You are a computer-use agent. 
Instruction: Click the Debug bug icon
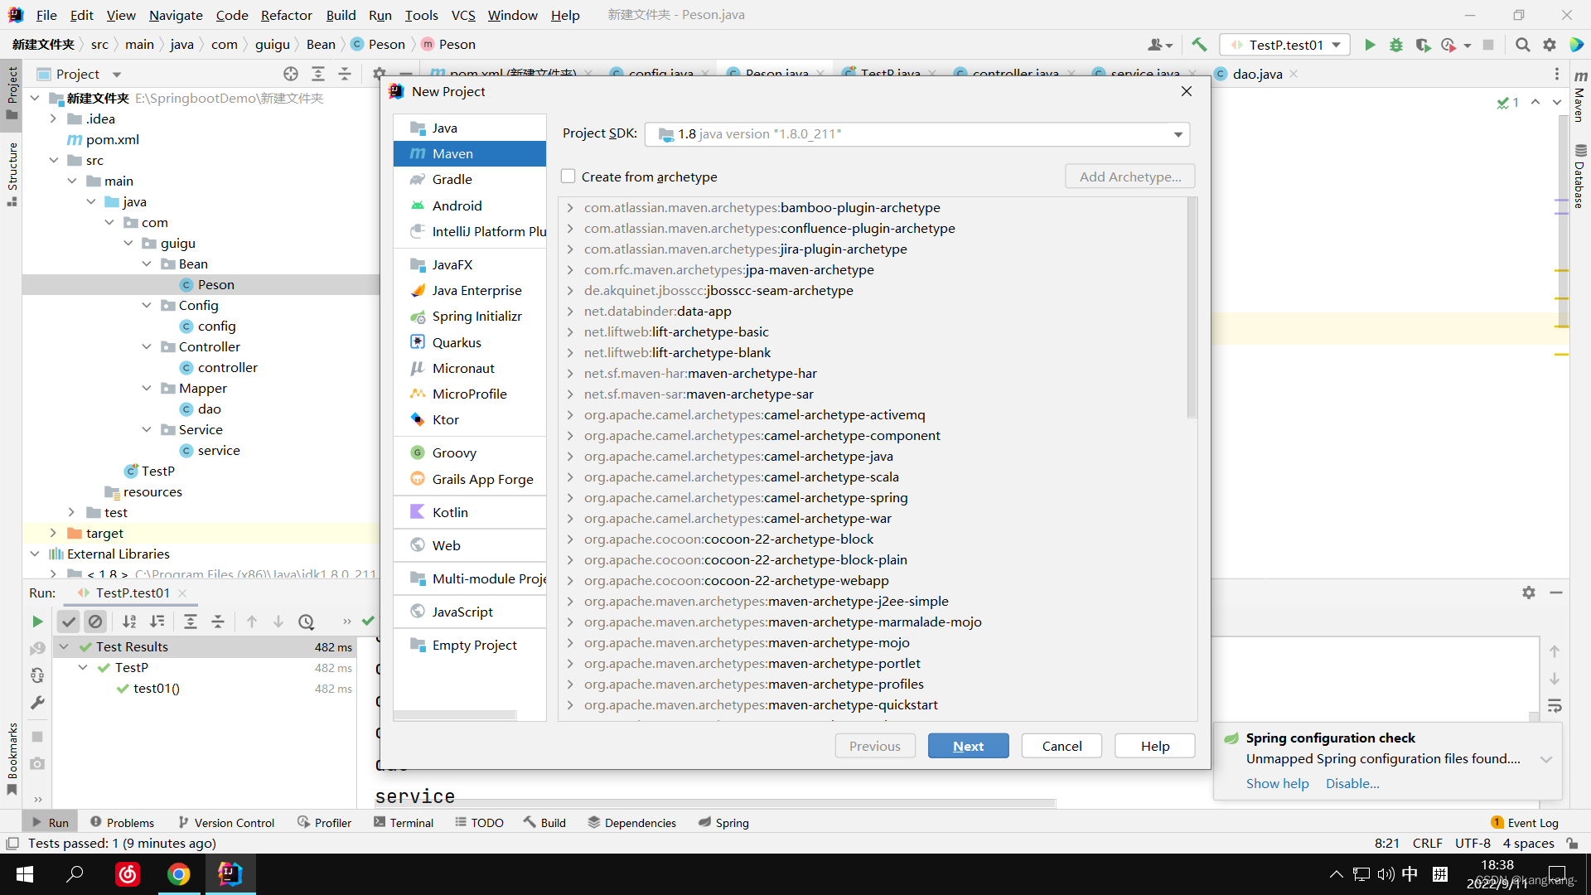tap(1396, 45)
